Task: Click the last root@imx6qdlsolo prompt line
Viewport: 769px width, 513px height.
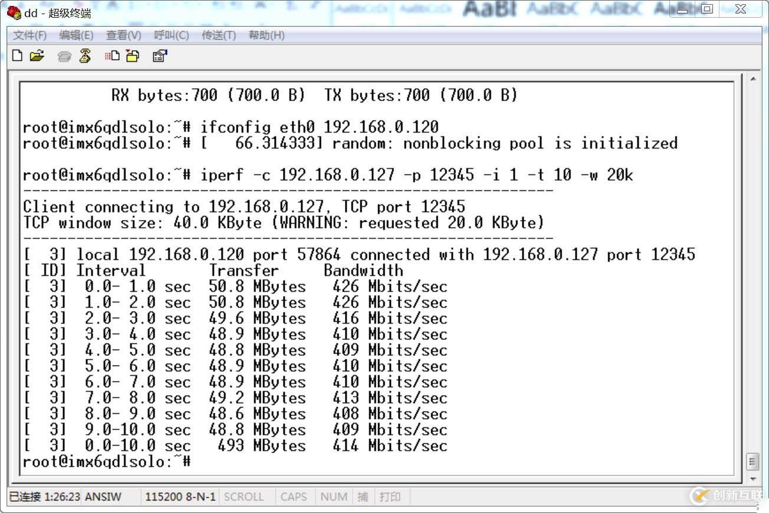Action: (107, 462)
